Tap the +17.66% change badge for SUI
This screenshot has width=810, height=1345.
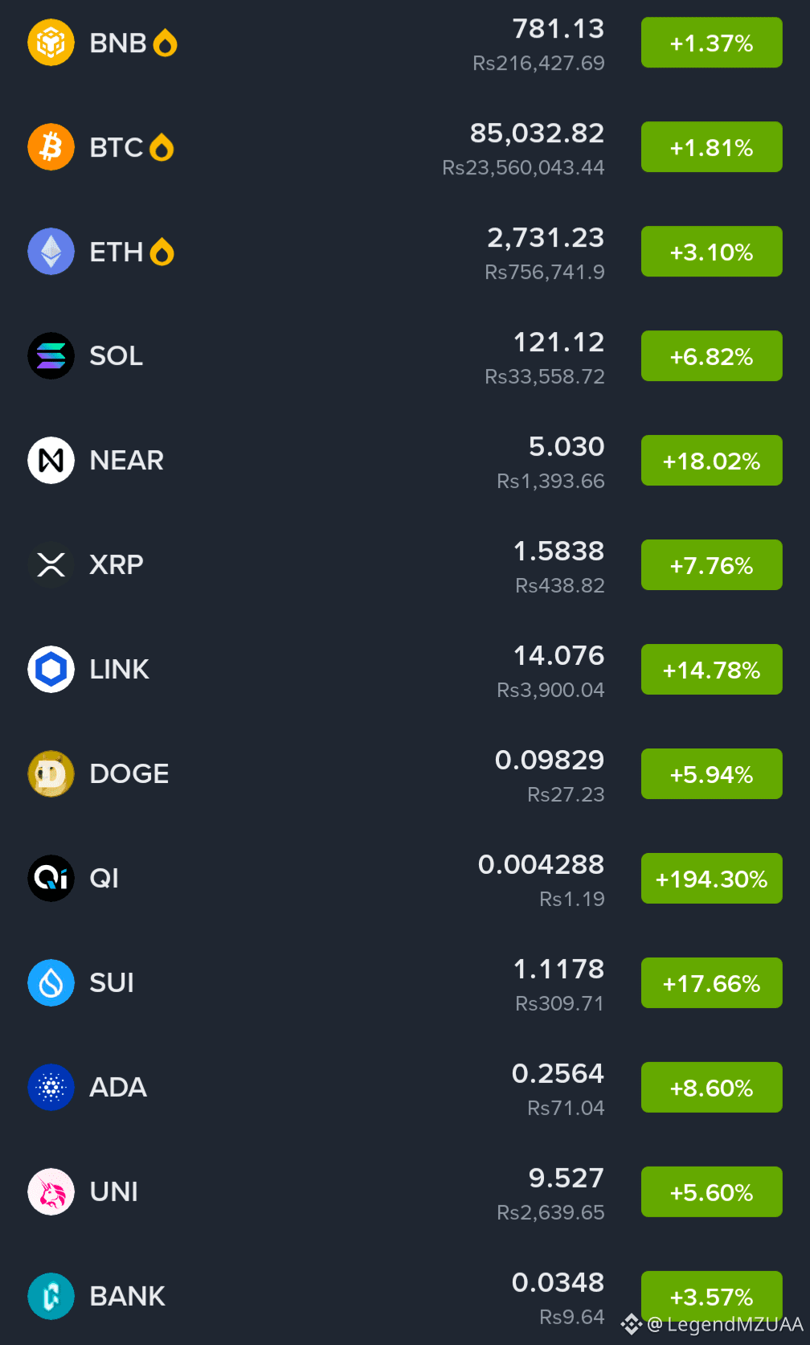click(x=711, y=983)
